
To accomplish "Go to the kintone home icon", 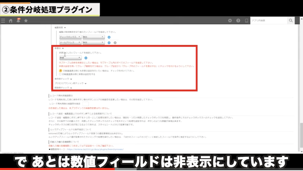I will tap(11, 20).
